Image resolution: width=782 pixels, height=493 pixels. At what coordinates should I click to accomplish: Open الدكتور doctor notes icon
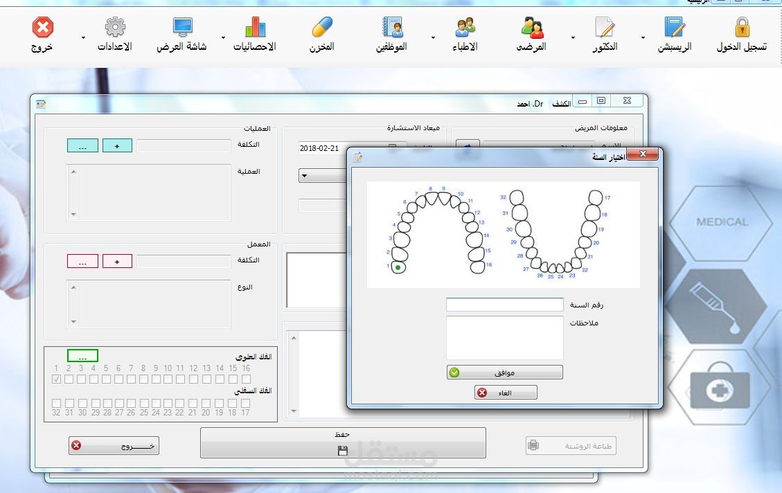[x=605, y=27]
